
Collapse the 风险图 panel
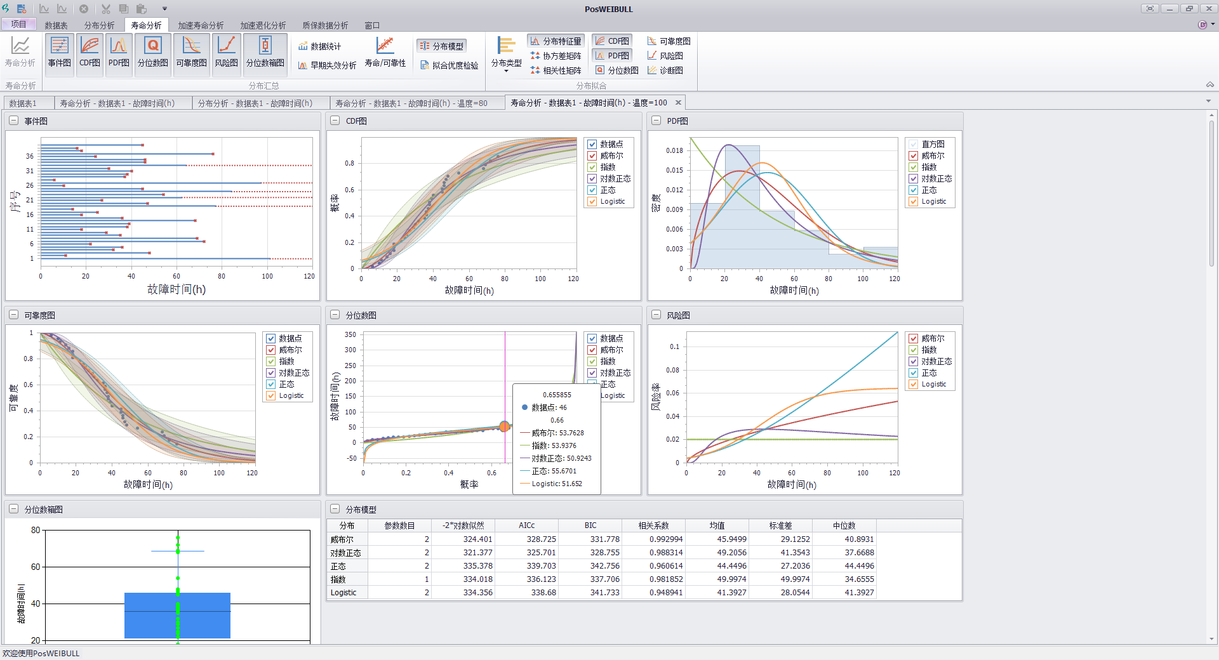[656, 315]
